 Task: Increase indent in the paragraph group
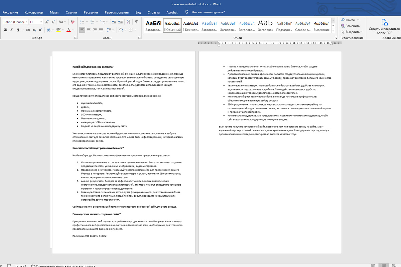click(x=120, y=22)
